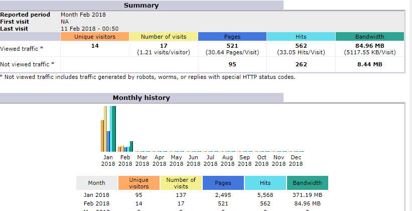Click the Monthly history section title bar

(141, 98)
